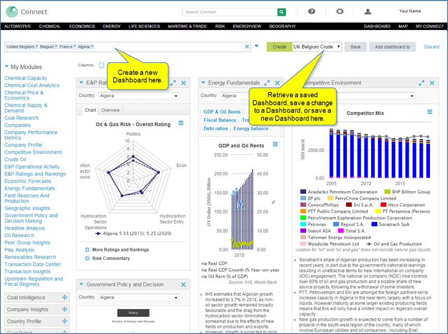Remove Belgium tag from filter
Screen dimensions: 448x334
pyautogui.click(x=56, y=46)
